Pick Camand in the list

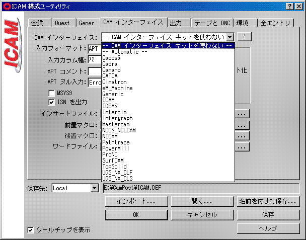pyautogui.click(x=168, y=70)
